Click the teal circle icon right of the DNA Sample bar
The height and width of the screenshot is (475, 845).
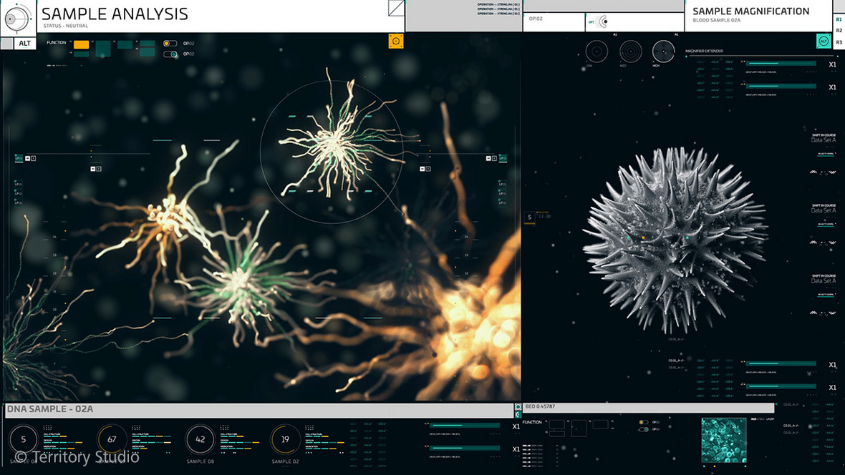[x=518, y=407]
